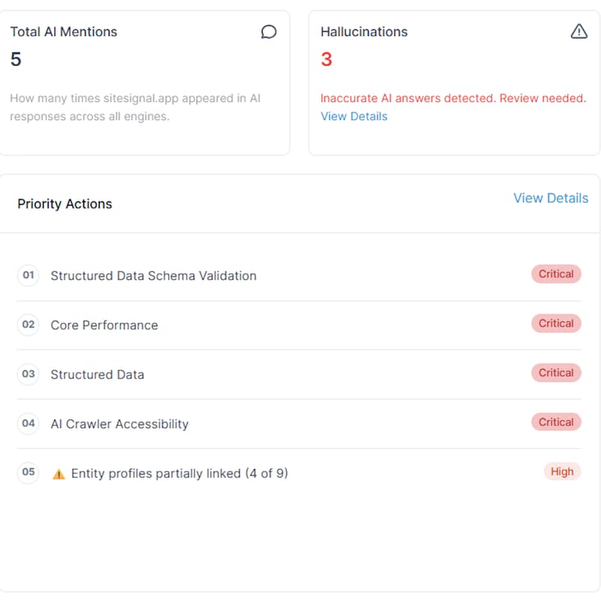Image resolution: width=601 pixels, height=601 pixels.
Task: Open the Core Performance action
Action: 104,325
